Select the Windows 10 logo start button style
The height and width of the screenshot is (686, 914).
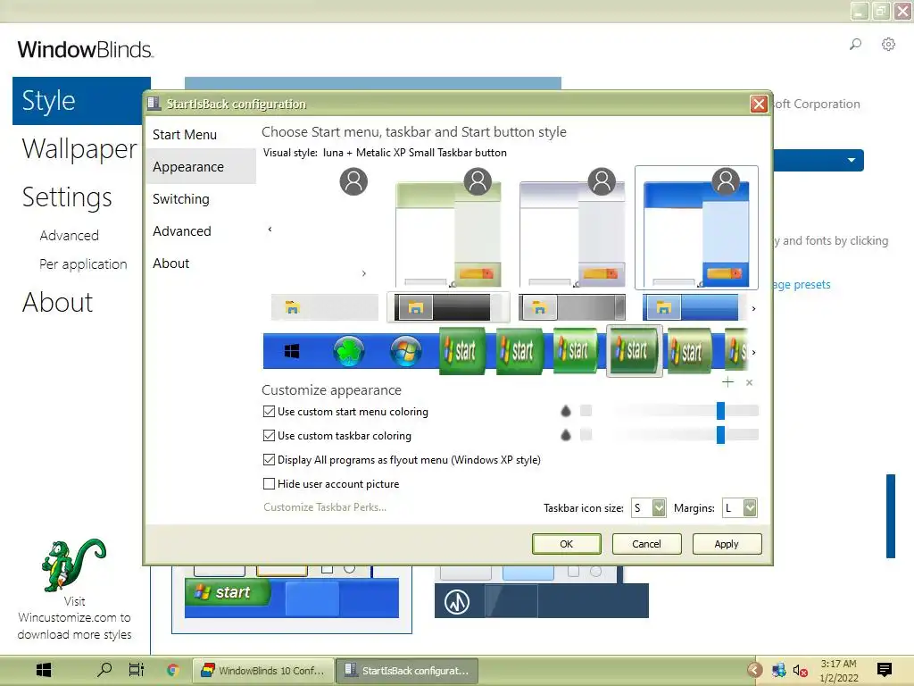(x=292, y=351)
